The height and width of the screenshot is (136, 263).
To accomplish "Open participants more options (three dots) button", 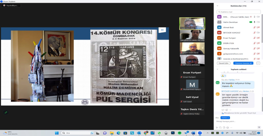I will click(258, 63).
